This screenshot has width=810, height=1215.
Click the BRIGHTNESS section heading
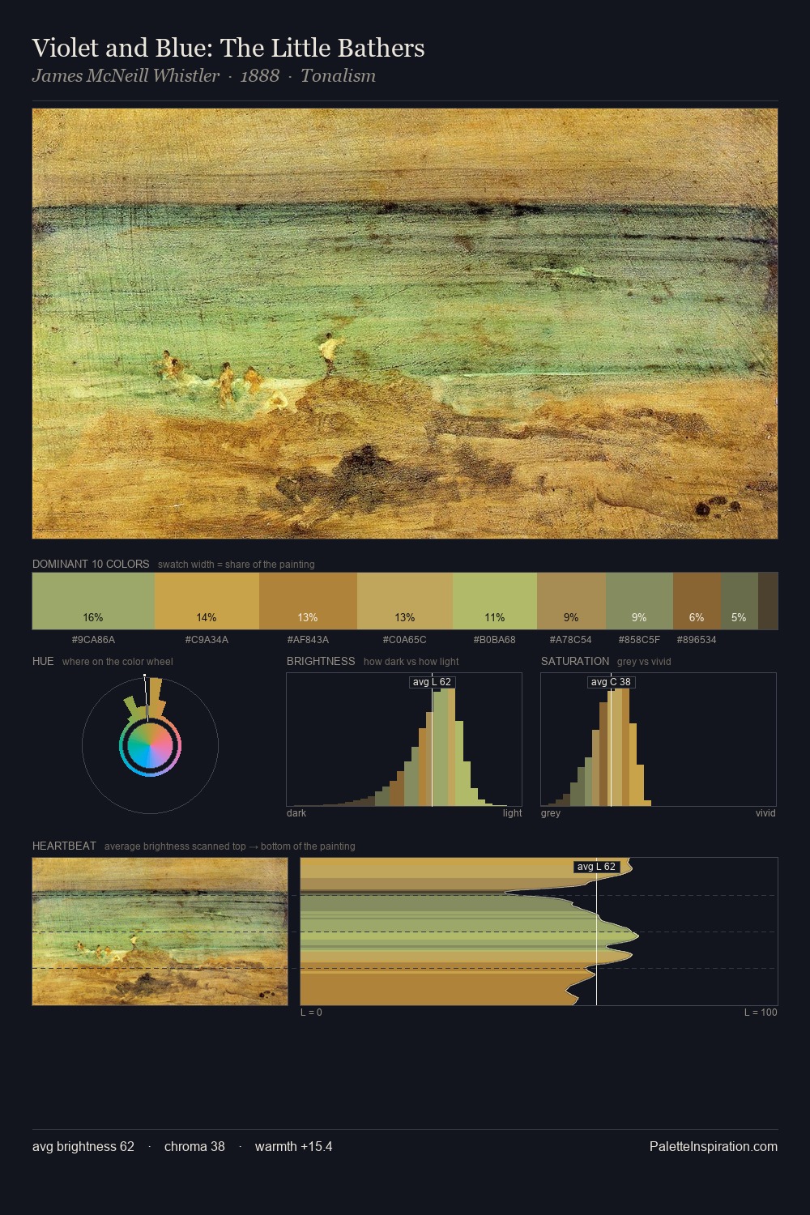(x=321, y=661)
